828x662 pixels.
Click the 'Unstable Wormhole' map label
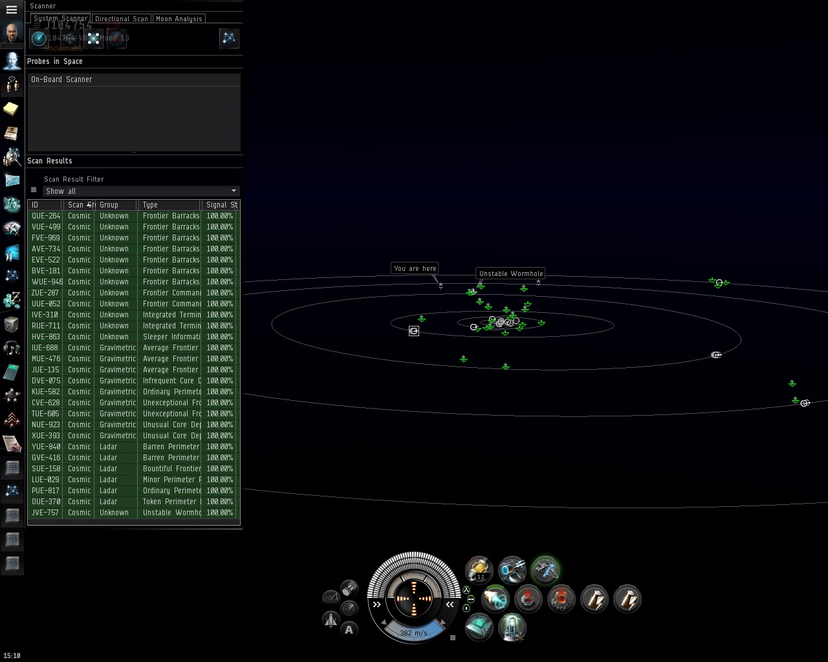[x=511, y=273]
